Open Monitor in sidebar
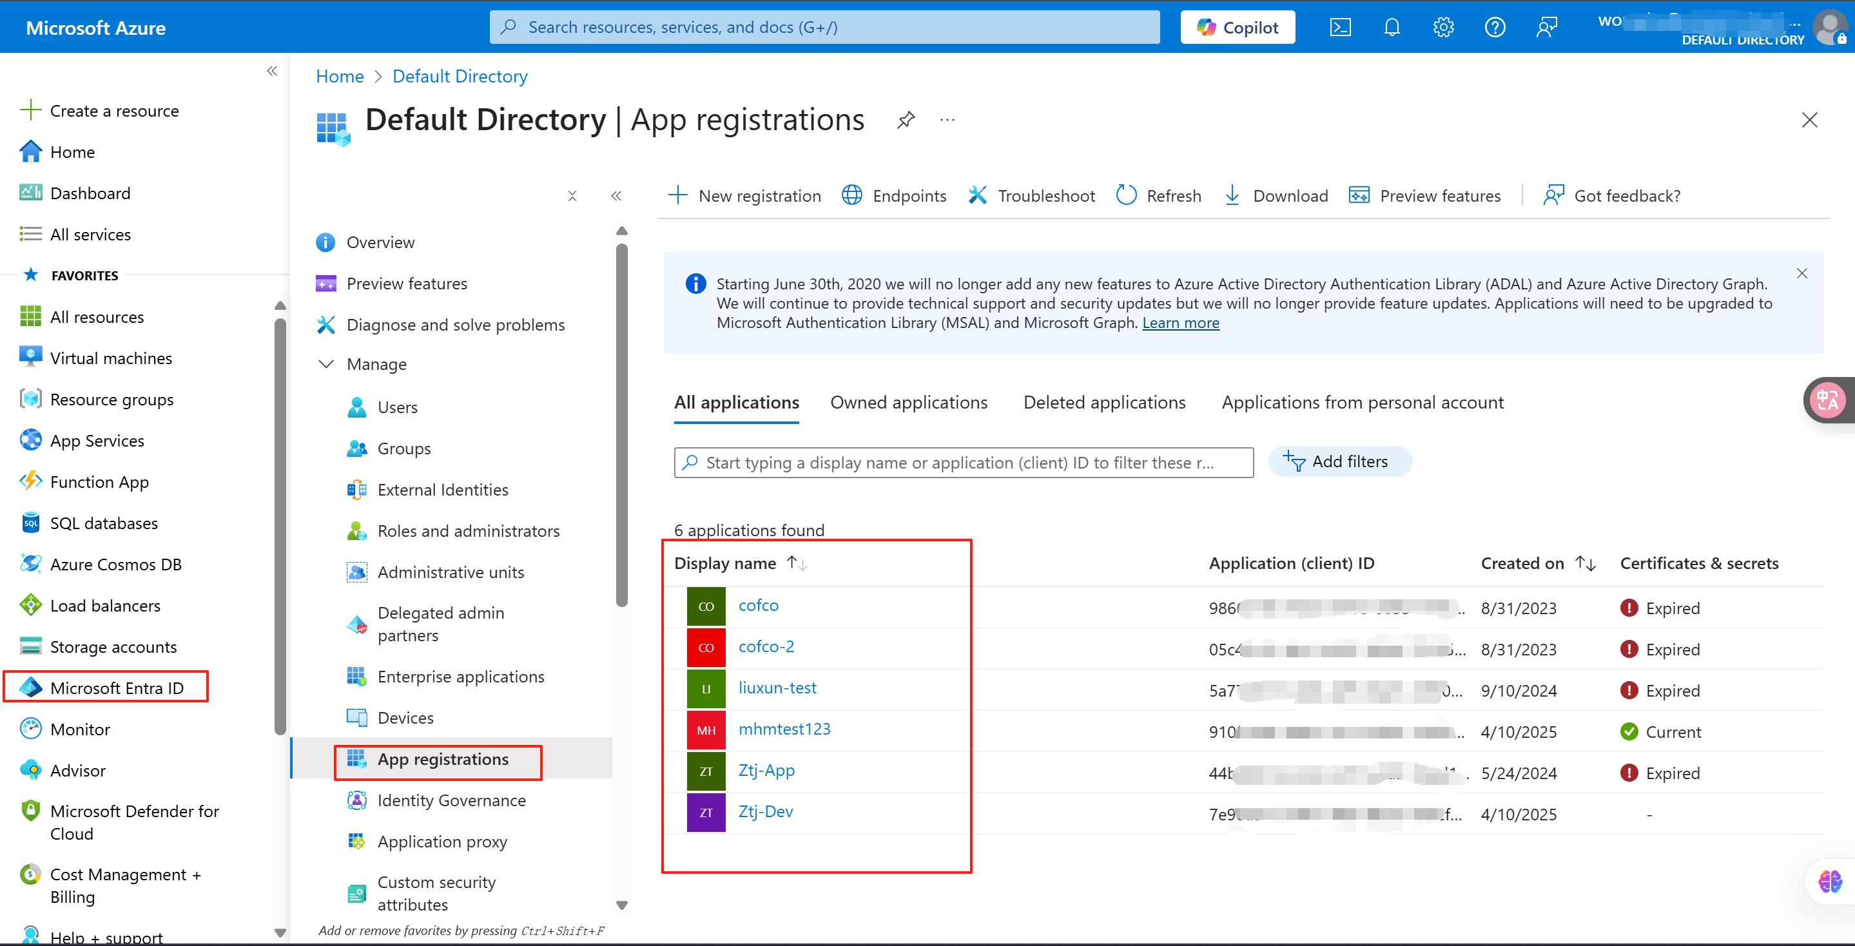This screenshot has height=946, width=1855. click(x=65, y=729)
